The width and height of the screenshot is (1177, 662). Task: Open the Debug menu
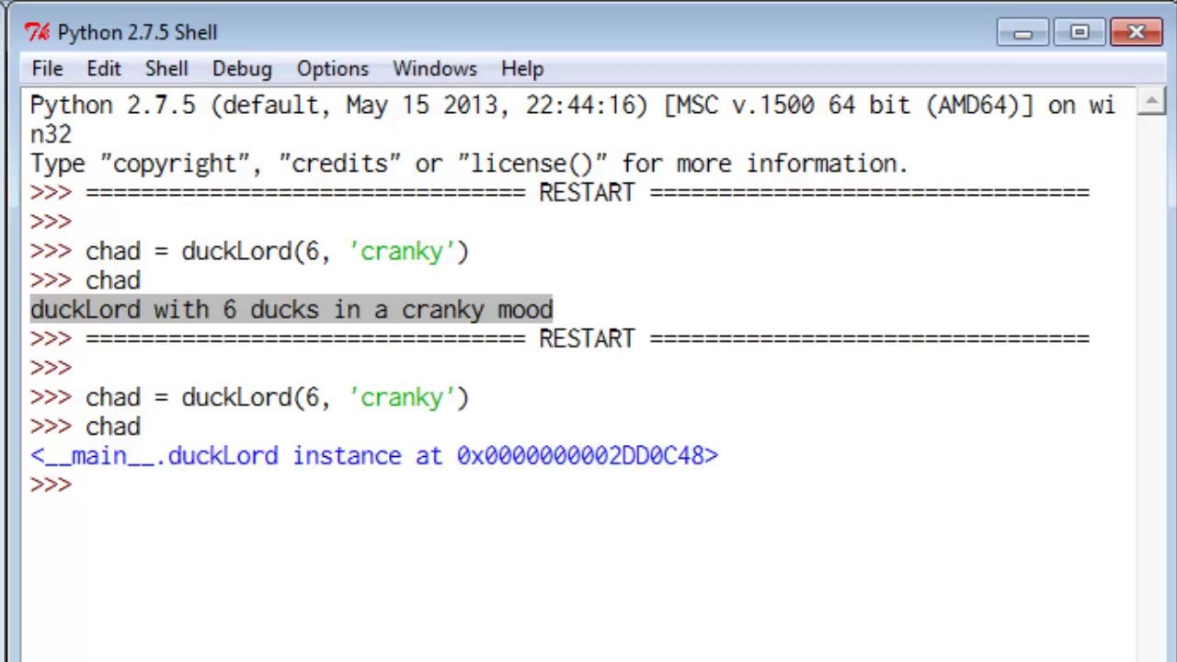click(x=242, y=69)
